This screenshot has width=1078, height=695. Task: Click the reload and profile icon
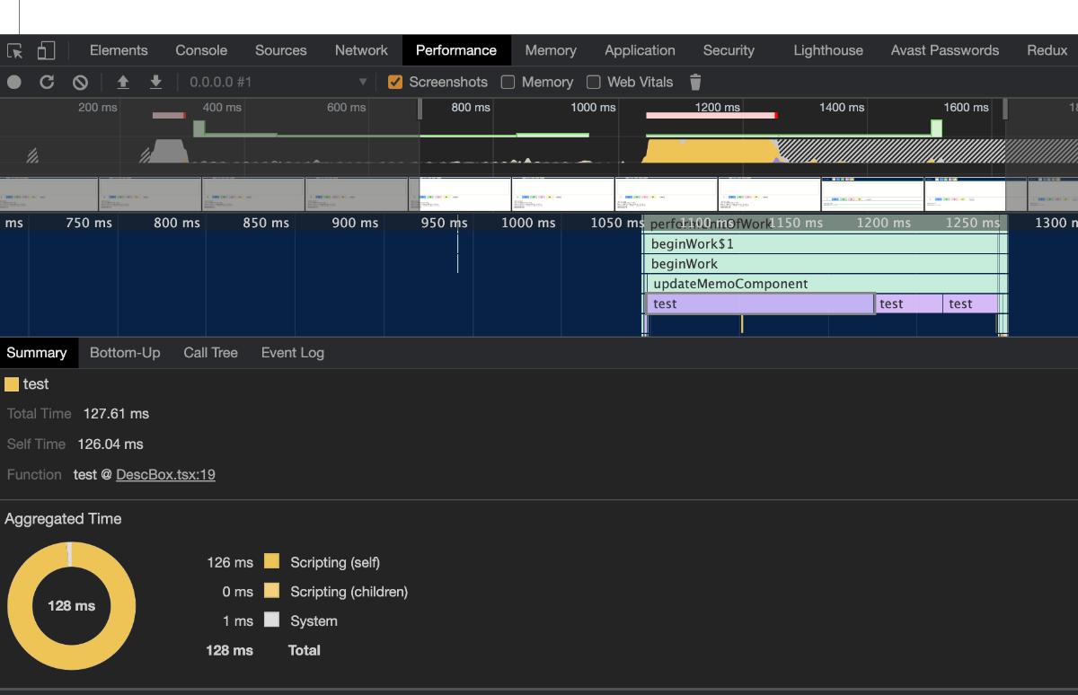[47, 82]
